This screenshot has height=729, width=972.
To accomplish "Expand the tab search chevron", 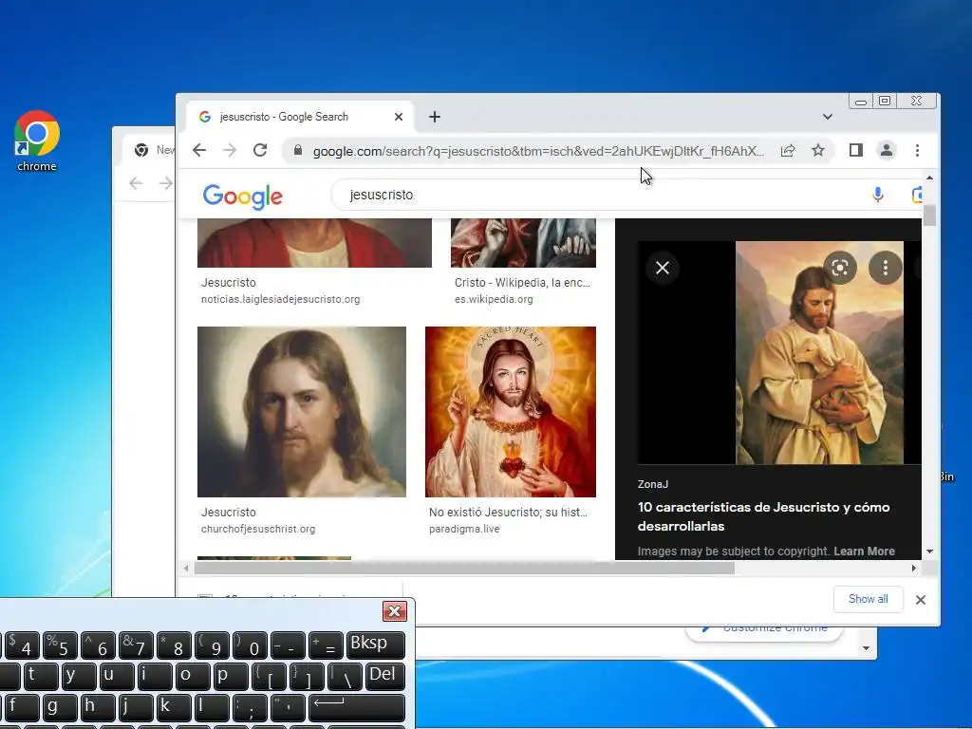I will [x=828, y=117].
